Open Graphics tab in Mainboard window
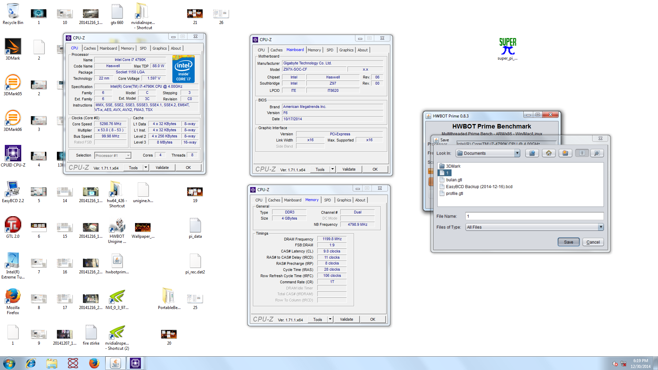This screenshot has width=658, height=370. [x=346, y=50]
